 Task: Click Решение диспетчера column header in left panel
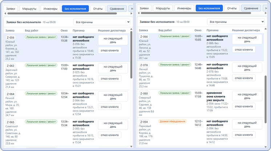pyautogui.click(x=112, y=30)
